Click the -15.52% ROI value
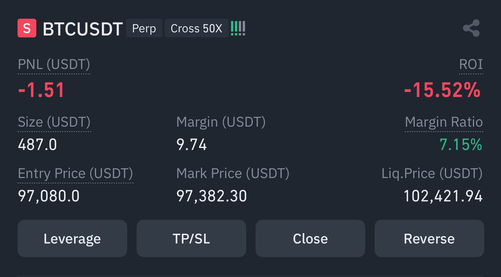The image size is (501, 277). click(x=442, y=90)
